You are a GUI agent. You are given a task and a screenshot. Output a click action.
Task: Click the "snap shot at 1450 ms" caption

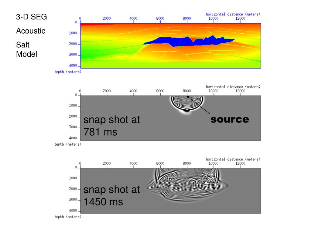pyautogui.click(x=112, y=196)
